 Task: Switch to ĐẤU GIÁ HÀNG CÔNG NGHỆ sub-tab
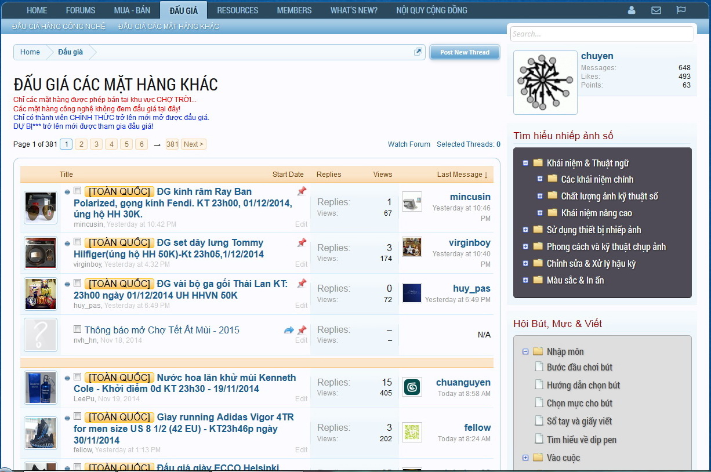pos(59,27)
